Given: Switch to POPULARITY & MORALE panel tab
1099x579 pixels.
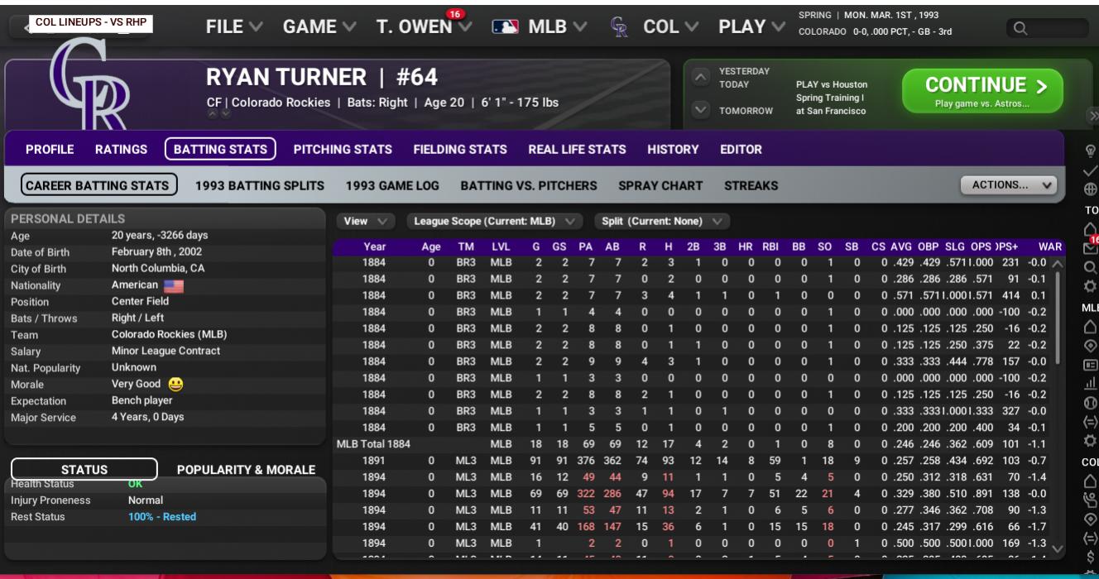Looking at the screenshot, I should (246, 470).
